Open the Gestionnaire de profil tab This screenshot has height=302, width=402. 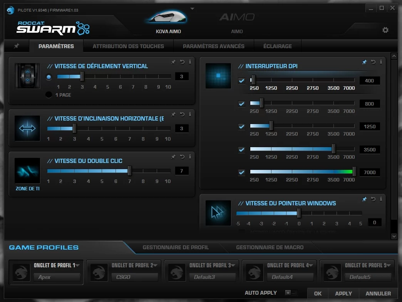click(x=176, y=247)
